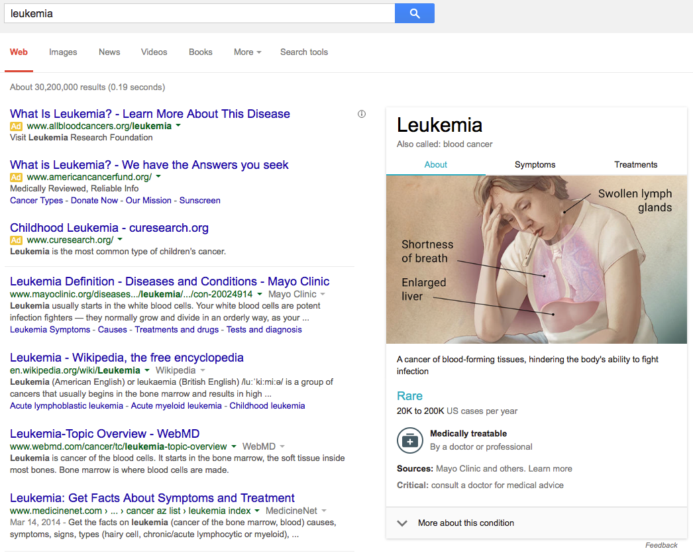Click the 'Rare' frequency heading
The image size is (693, 557).
pyautogui.click(x=409, y=396)
